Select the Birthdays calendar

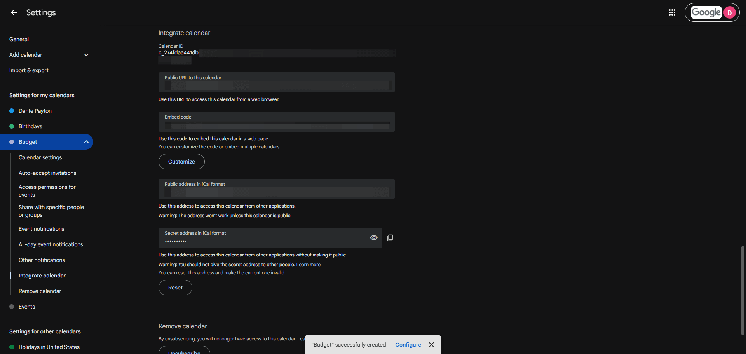[x=30, y=126]
